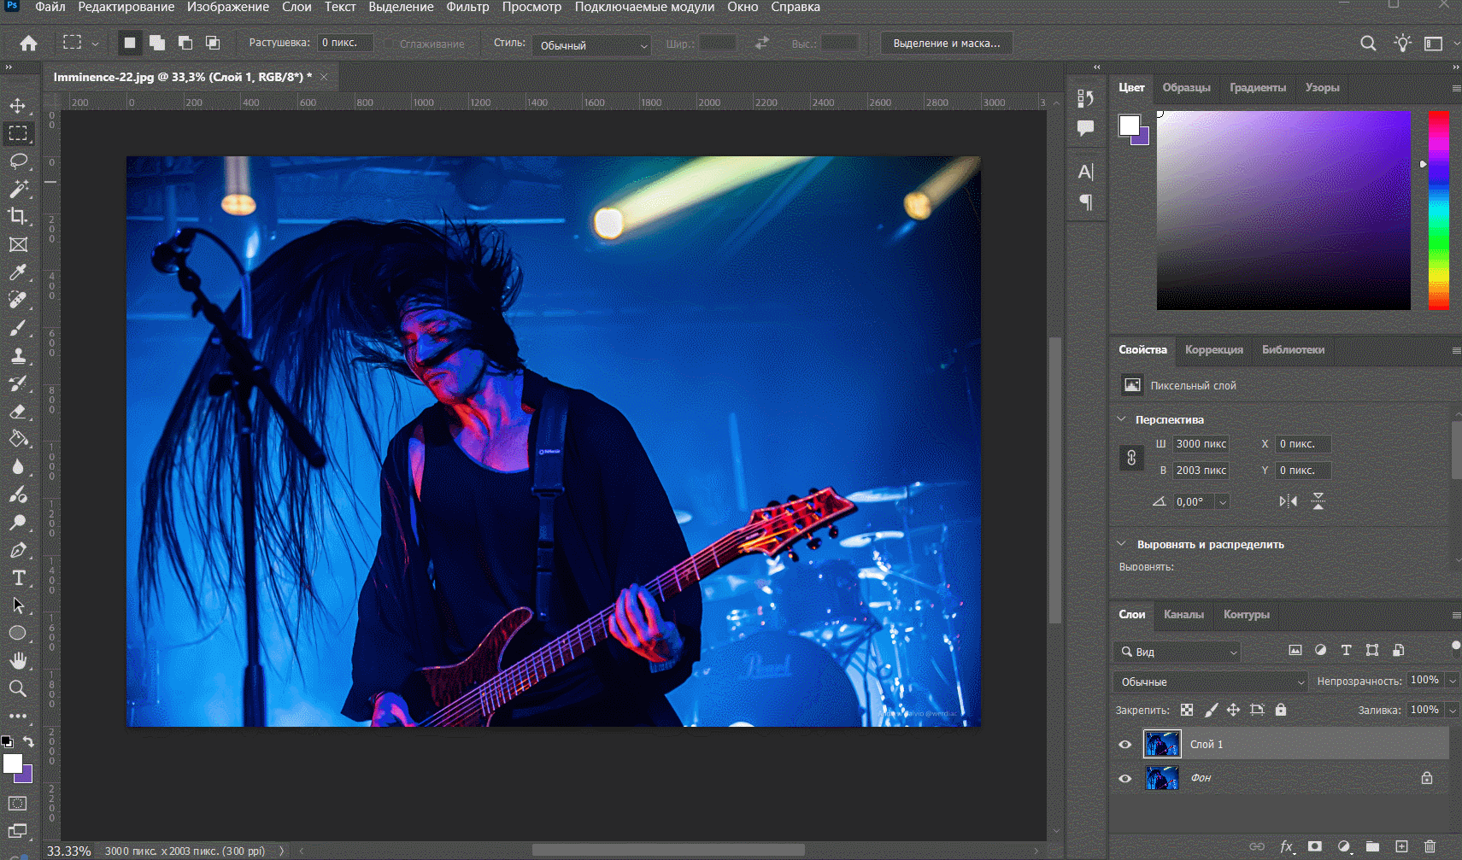Image resolution: width=1462 pixels, height=860 pixels.
Task: Select the Move tool
Action: click(x=17, y=106)
